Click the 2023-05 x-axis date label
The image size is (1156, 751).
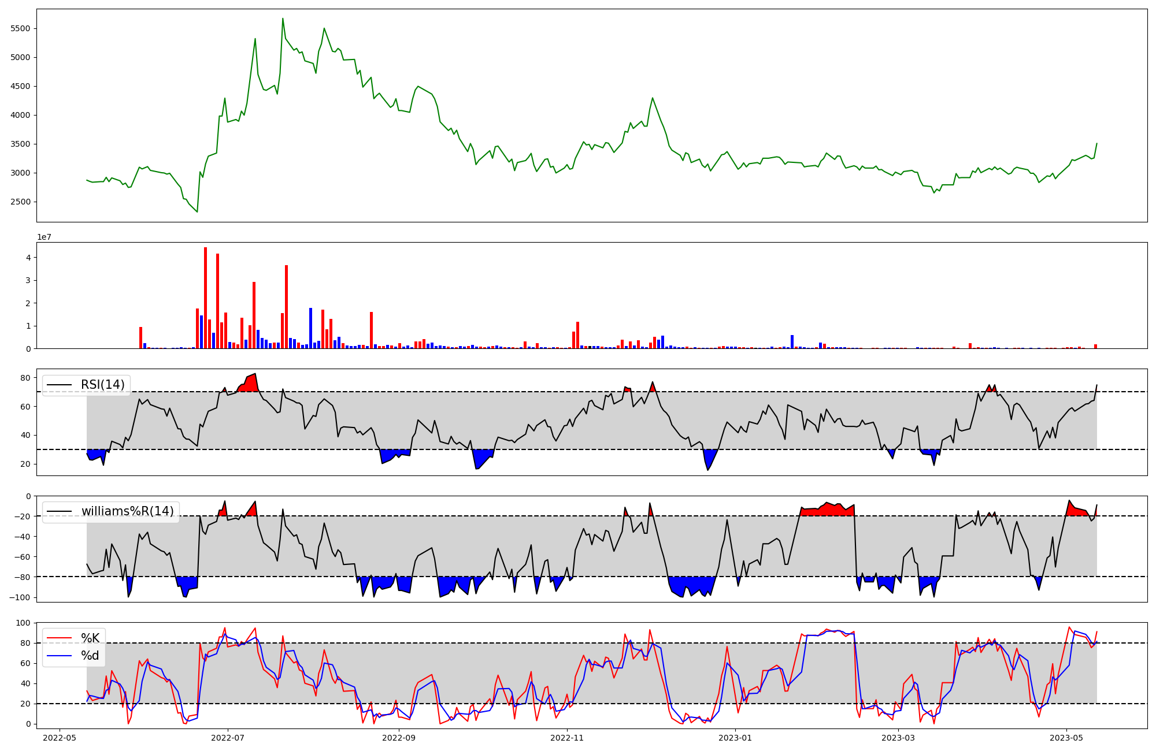(x=1066, y=738)
